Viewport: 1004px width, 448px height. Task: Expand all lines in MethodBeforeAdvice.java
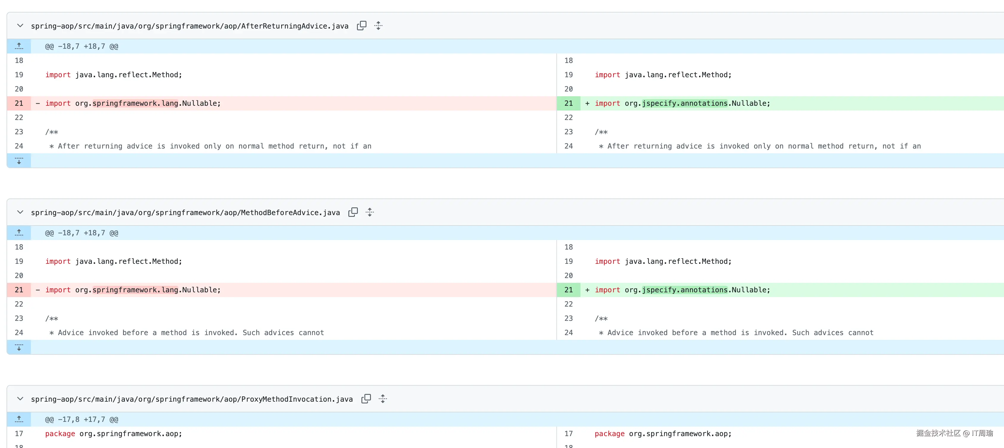(x=369, y=212)
